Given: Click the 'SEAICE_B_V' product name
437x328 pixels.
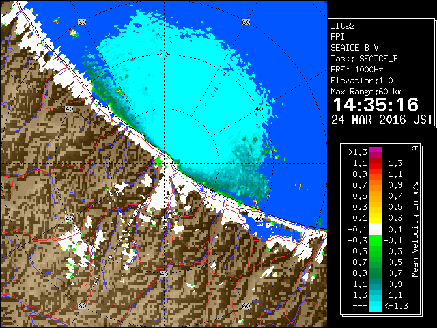Looking at the screenshot, I should pos(354,48).
